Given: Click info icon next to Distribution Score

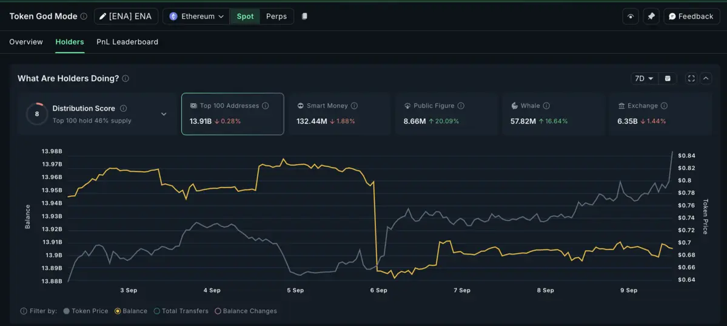Looking at the screenshot, I should coord(123,108).
